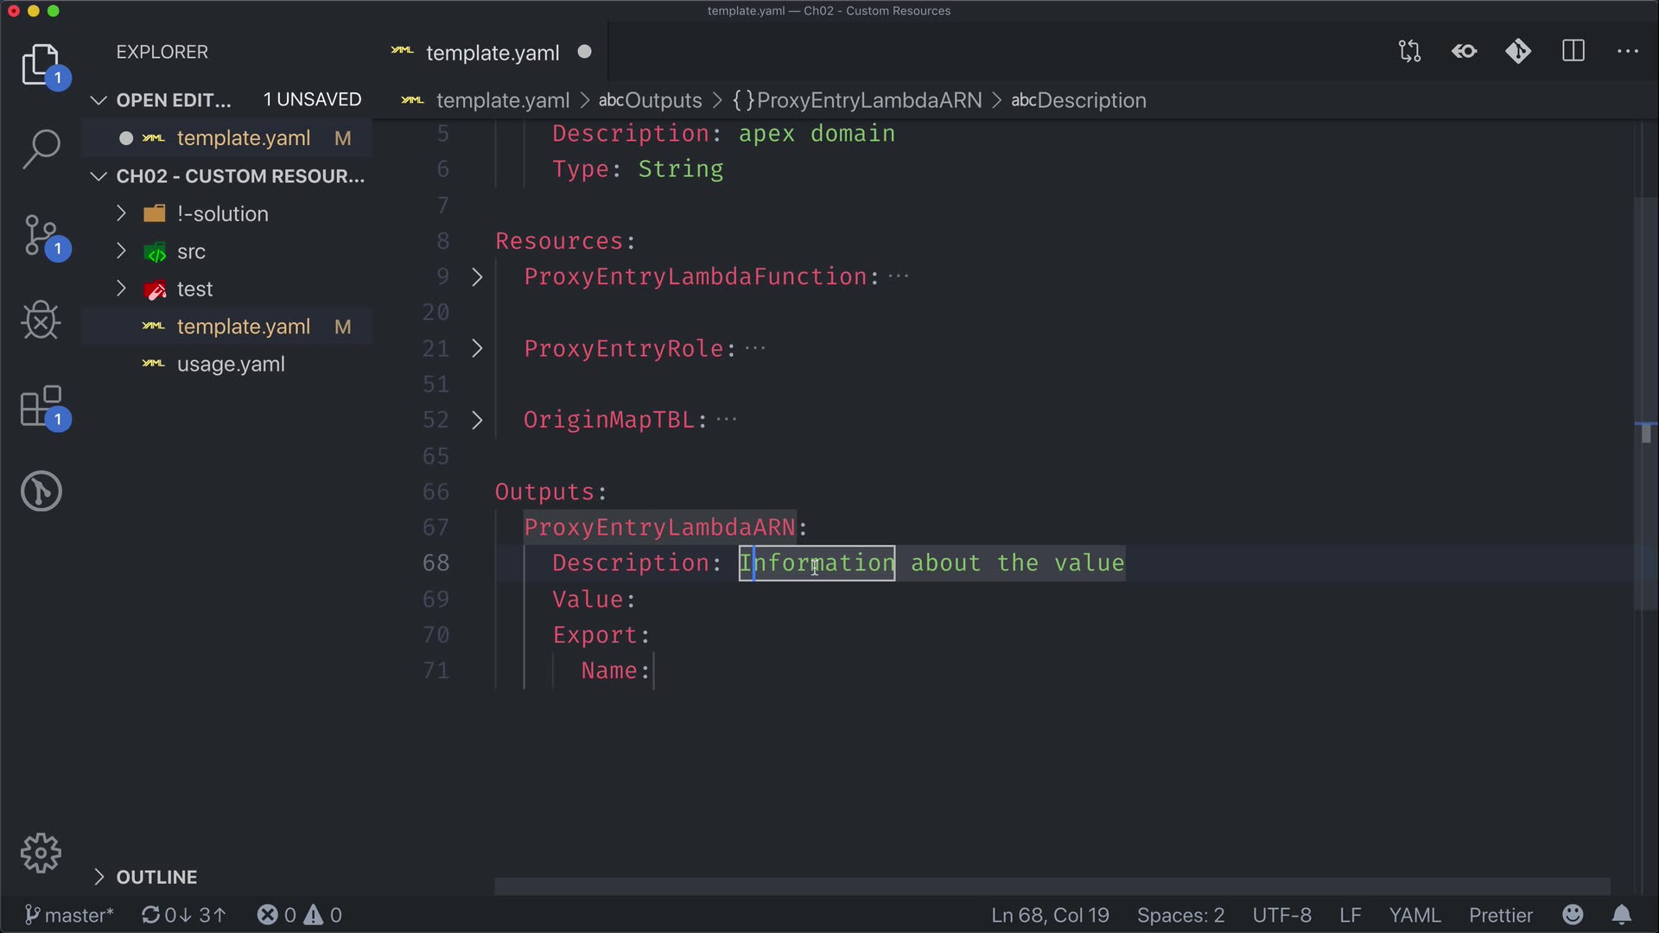This screenshot has height=933, width=1659.
Task: Click the compare changes icon in toolbar
Action: [1409, 52]
